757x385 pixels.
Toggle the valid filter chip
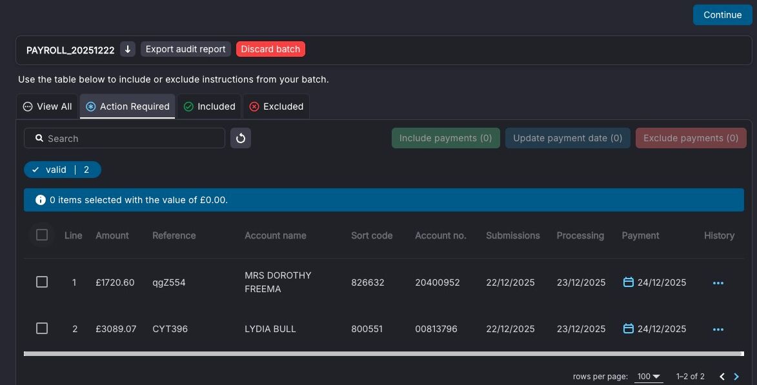click(x=63, y=170)
